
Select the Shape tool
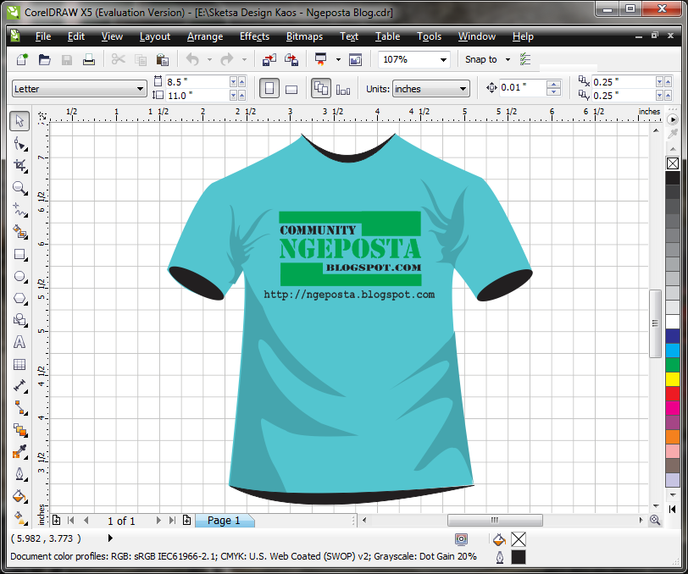point(19,143)
